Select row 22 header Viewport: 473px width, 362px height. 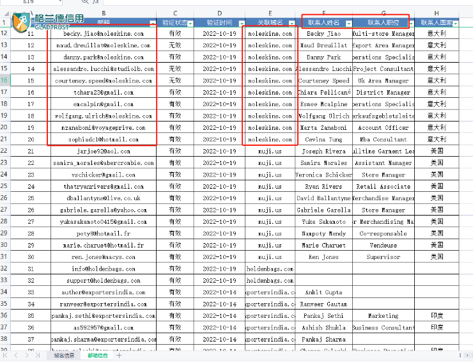point(5,151)
